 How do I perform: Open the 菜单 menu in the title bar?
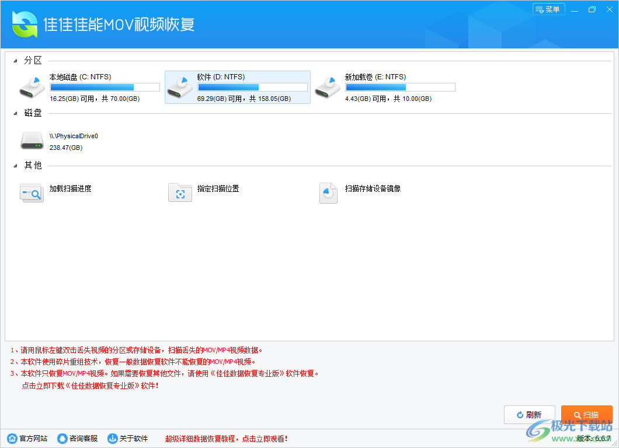[548, 9]
